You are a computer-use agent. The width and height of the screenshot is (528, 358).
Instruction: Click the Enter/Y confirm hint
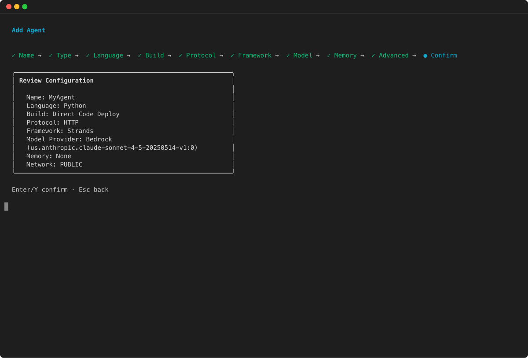click(40, 189)
